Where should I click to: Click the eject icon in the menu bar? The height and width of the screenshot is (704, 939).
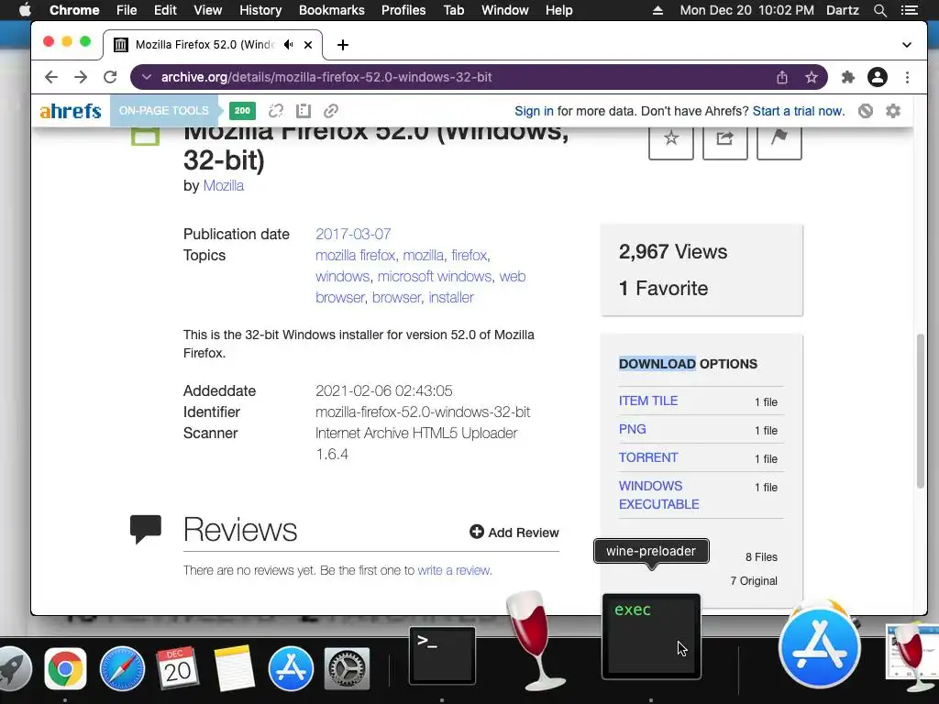point(657,10)
